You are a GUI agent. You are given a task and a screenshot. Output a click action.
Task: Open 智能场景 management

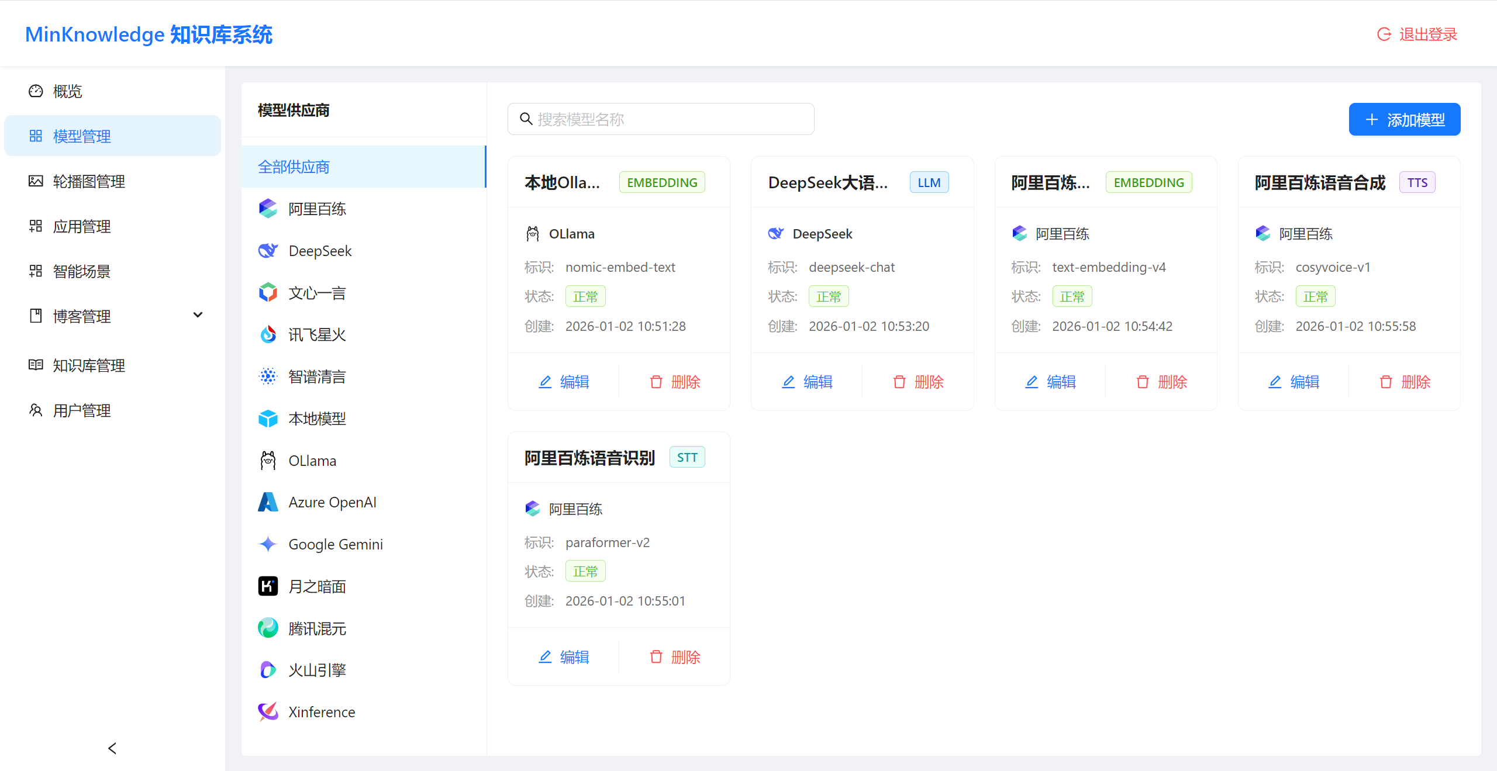[x=82, y=271]
